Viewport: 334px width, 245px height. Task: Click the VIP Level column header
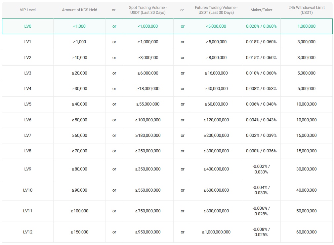[x=28, y=10]
